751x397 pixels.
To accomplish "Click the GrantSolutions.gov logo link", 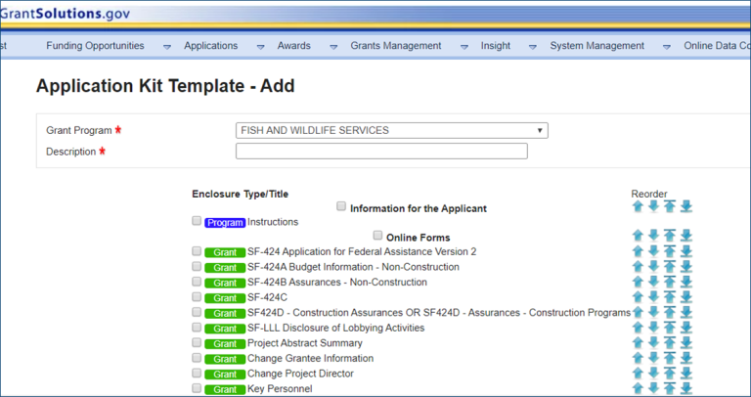I will click(64, 14).
